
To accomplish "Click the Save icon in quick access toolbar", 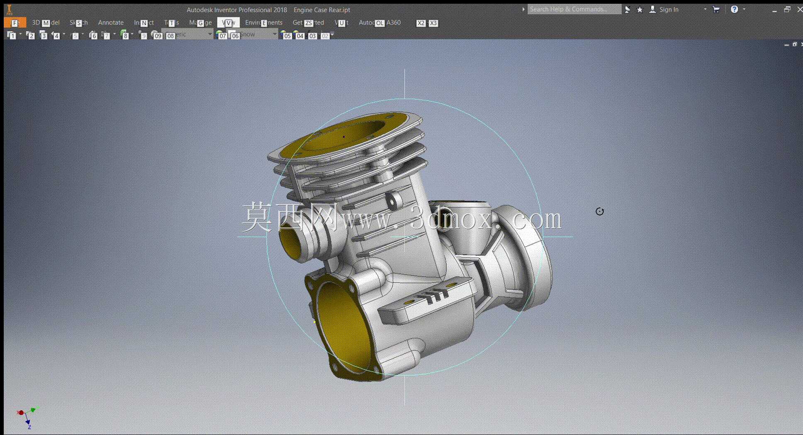I will pyautogui.click(x=43, y=35).
